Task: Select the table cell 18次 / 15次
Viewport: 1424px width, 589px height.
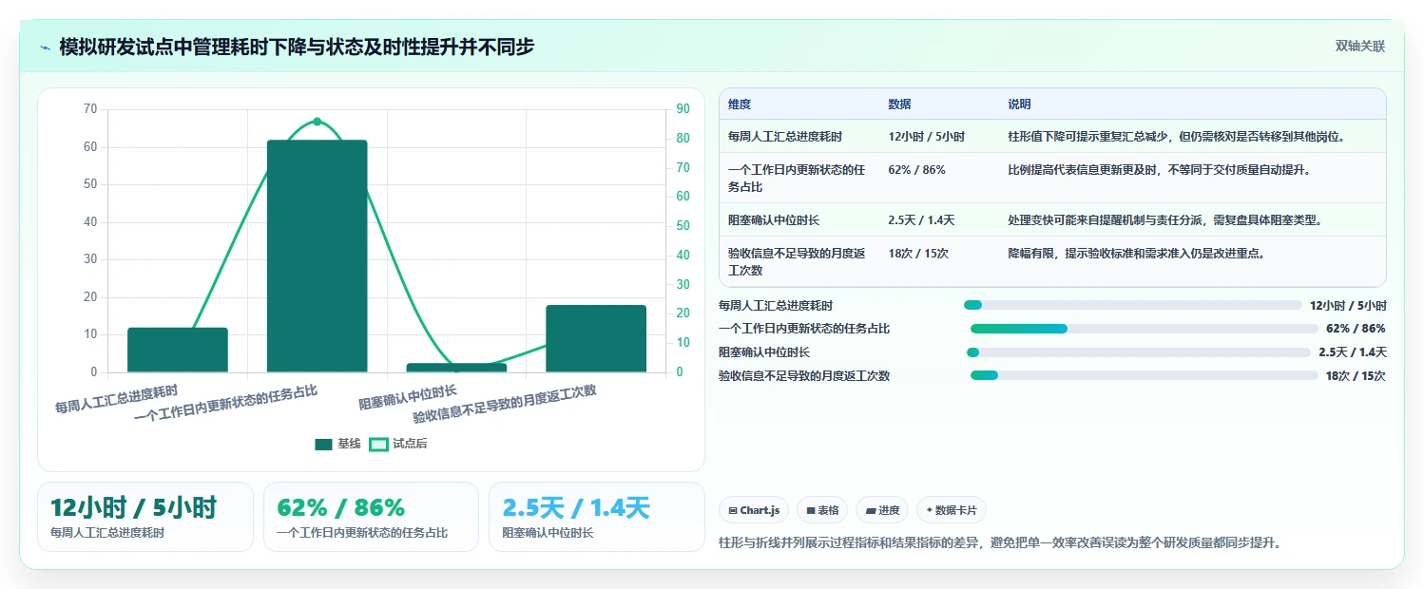Action: 918,254
